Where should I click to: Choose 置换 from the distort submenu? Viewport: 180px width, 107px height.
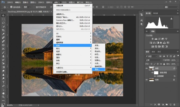click(x=97, y=69)
